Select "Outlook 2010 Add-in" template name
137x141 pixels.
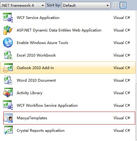tap(35, 68)
